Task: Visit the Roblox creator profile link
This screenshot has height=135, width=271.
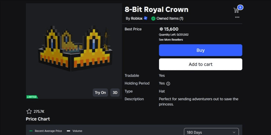Action: coord(137,18)
